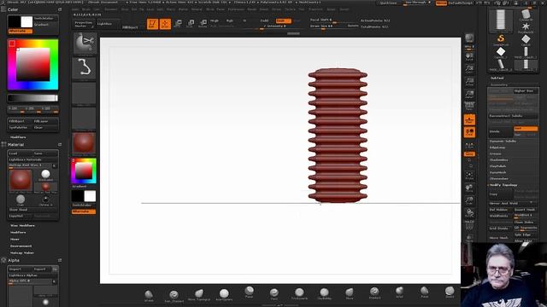Toggle the Alternate button beside the canvas

tap(84, 211)
